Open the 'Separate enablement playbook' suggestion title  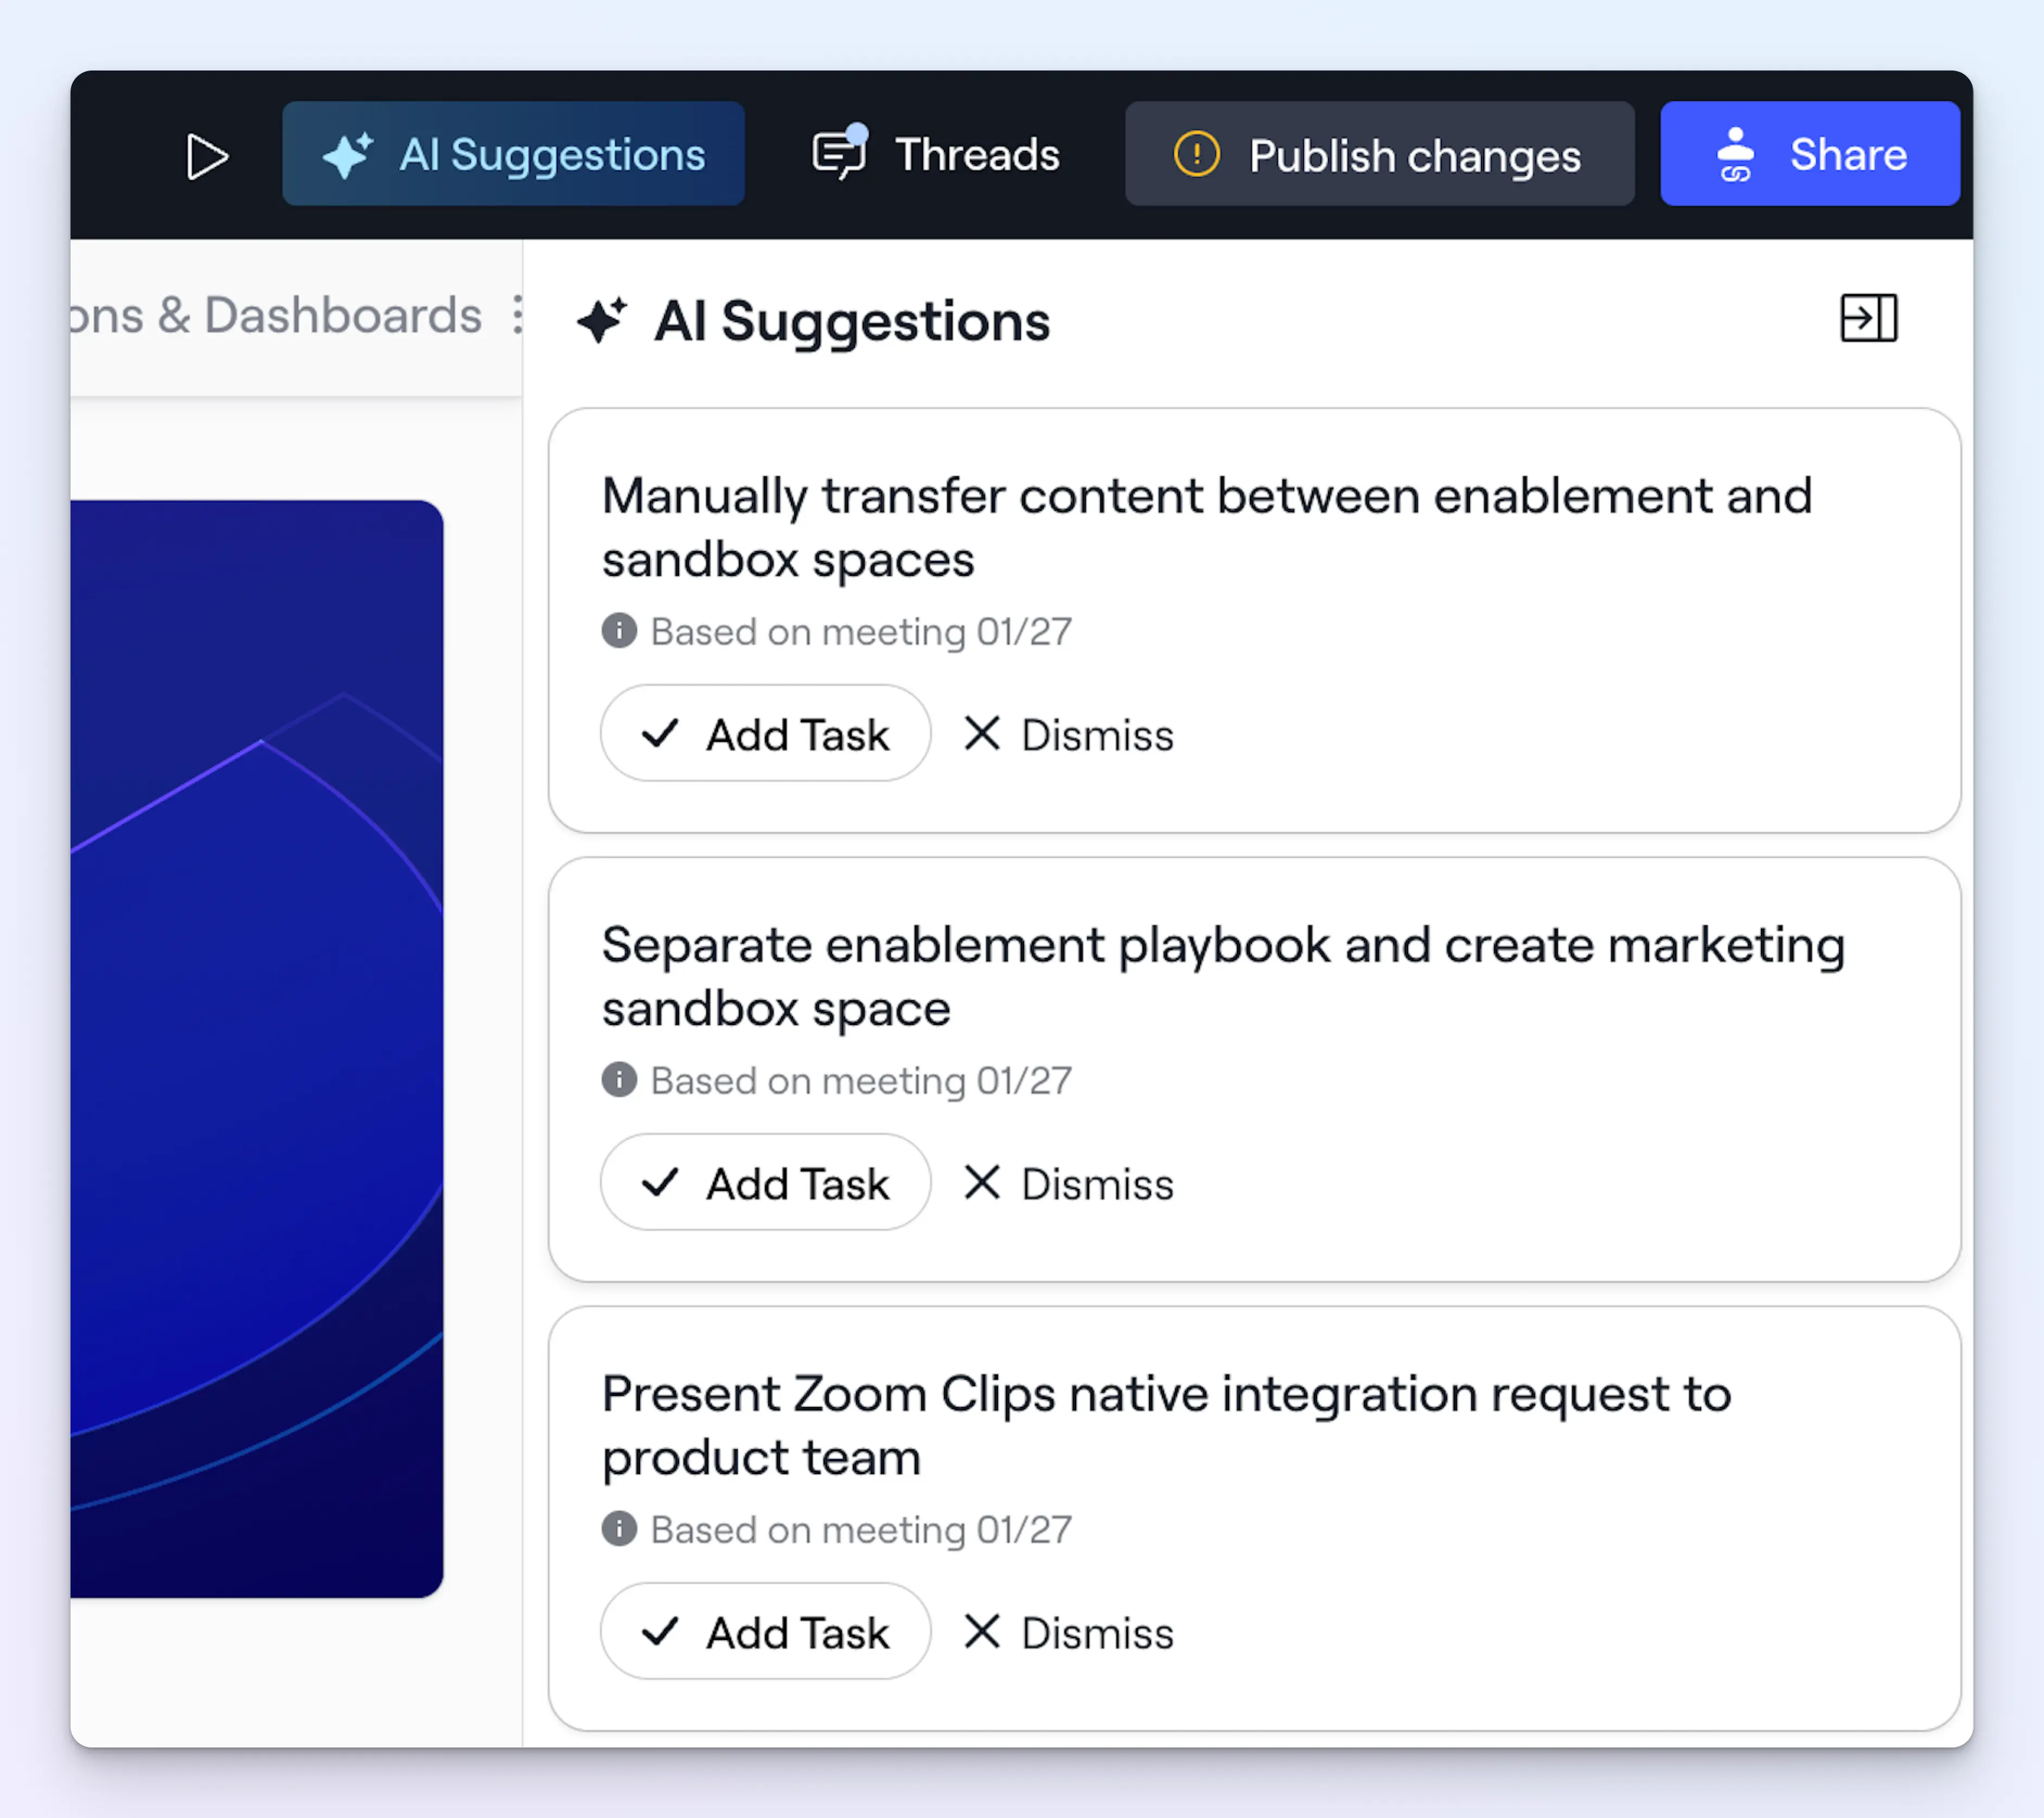[1222, 975]
